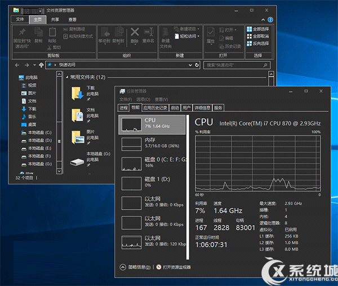Select the CPU performance graph thumbnail

coord(131,125)
